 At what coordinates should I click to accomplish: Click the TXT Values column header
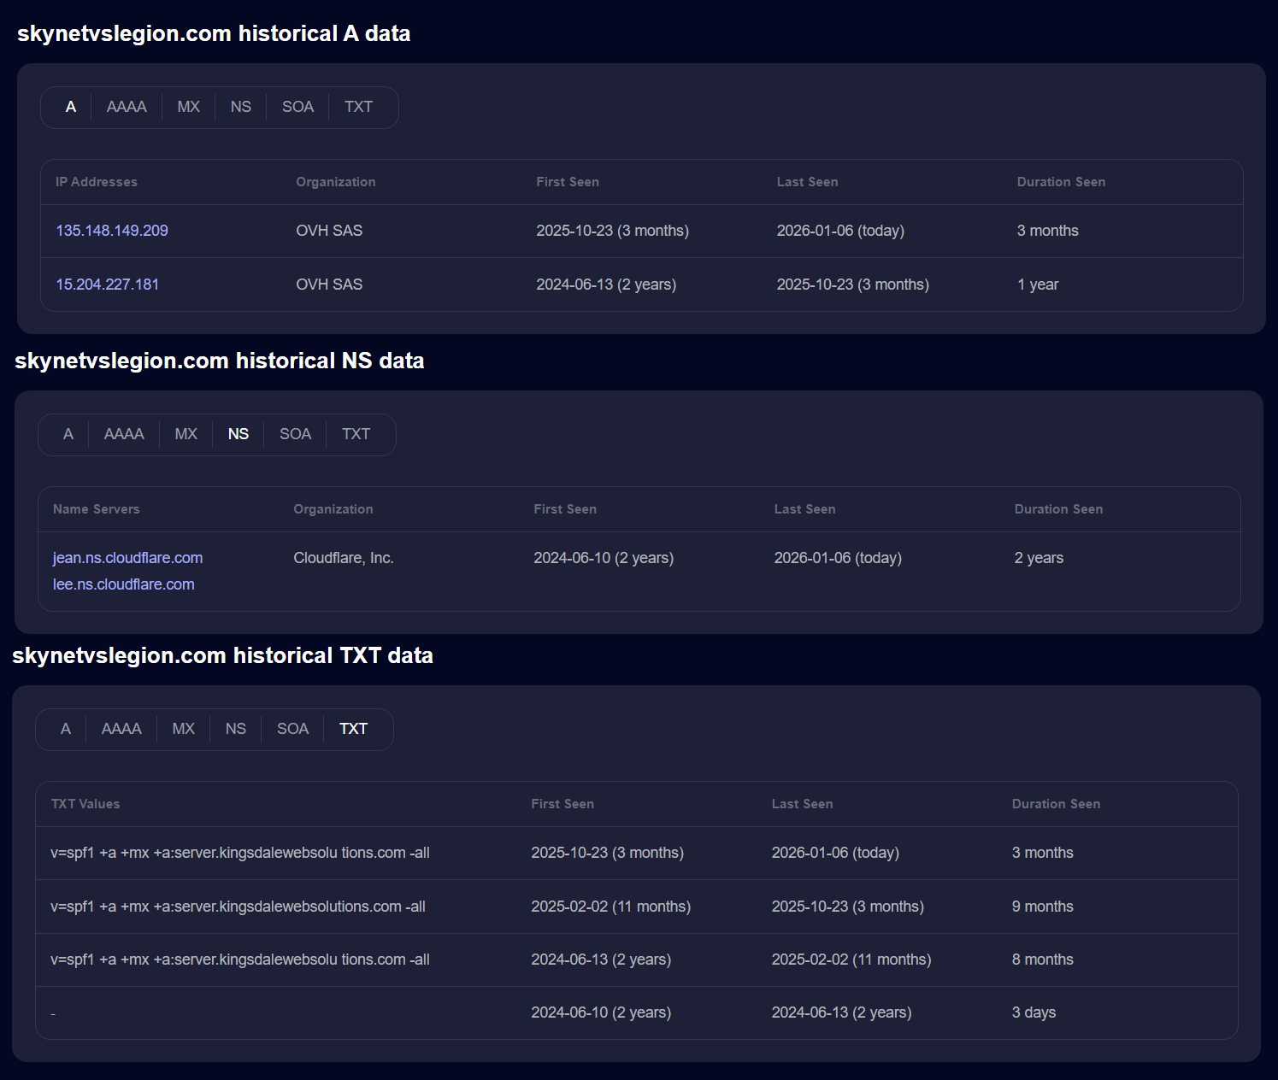[x=85, y=804]
